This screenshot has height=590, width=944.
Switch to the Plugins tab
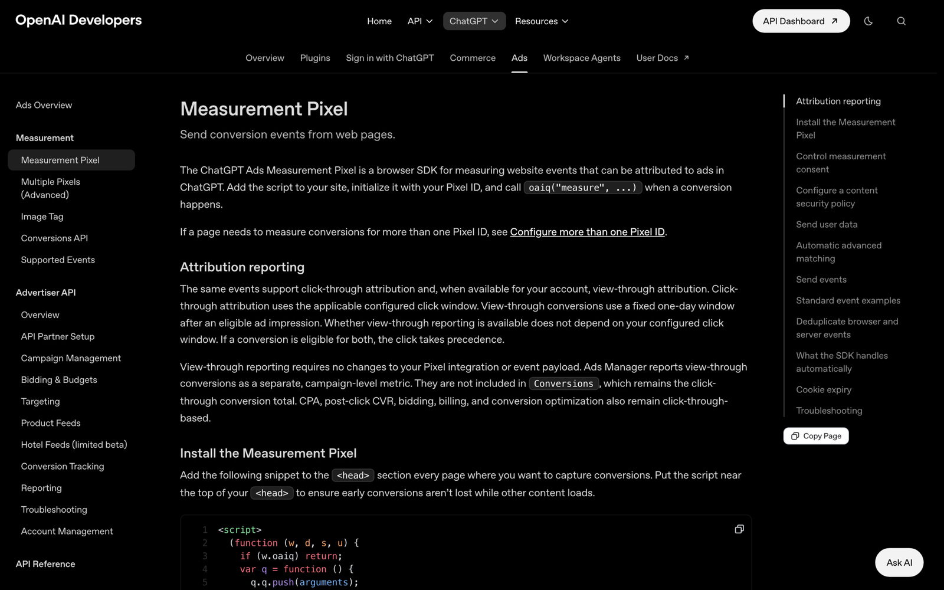pos(315,58)
